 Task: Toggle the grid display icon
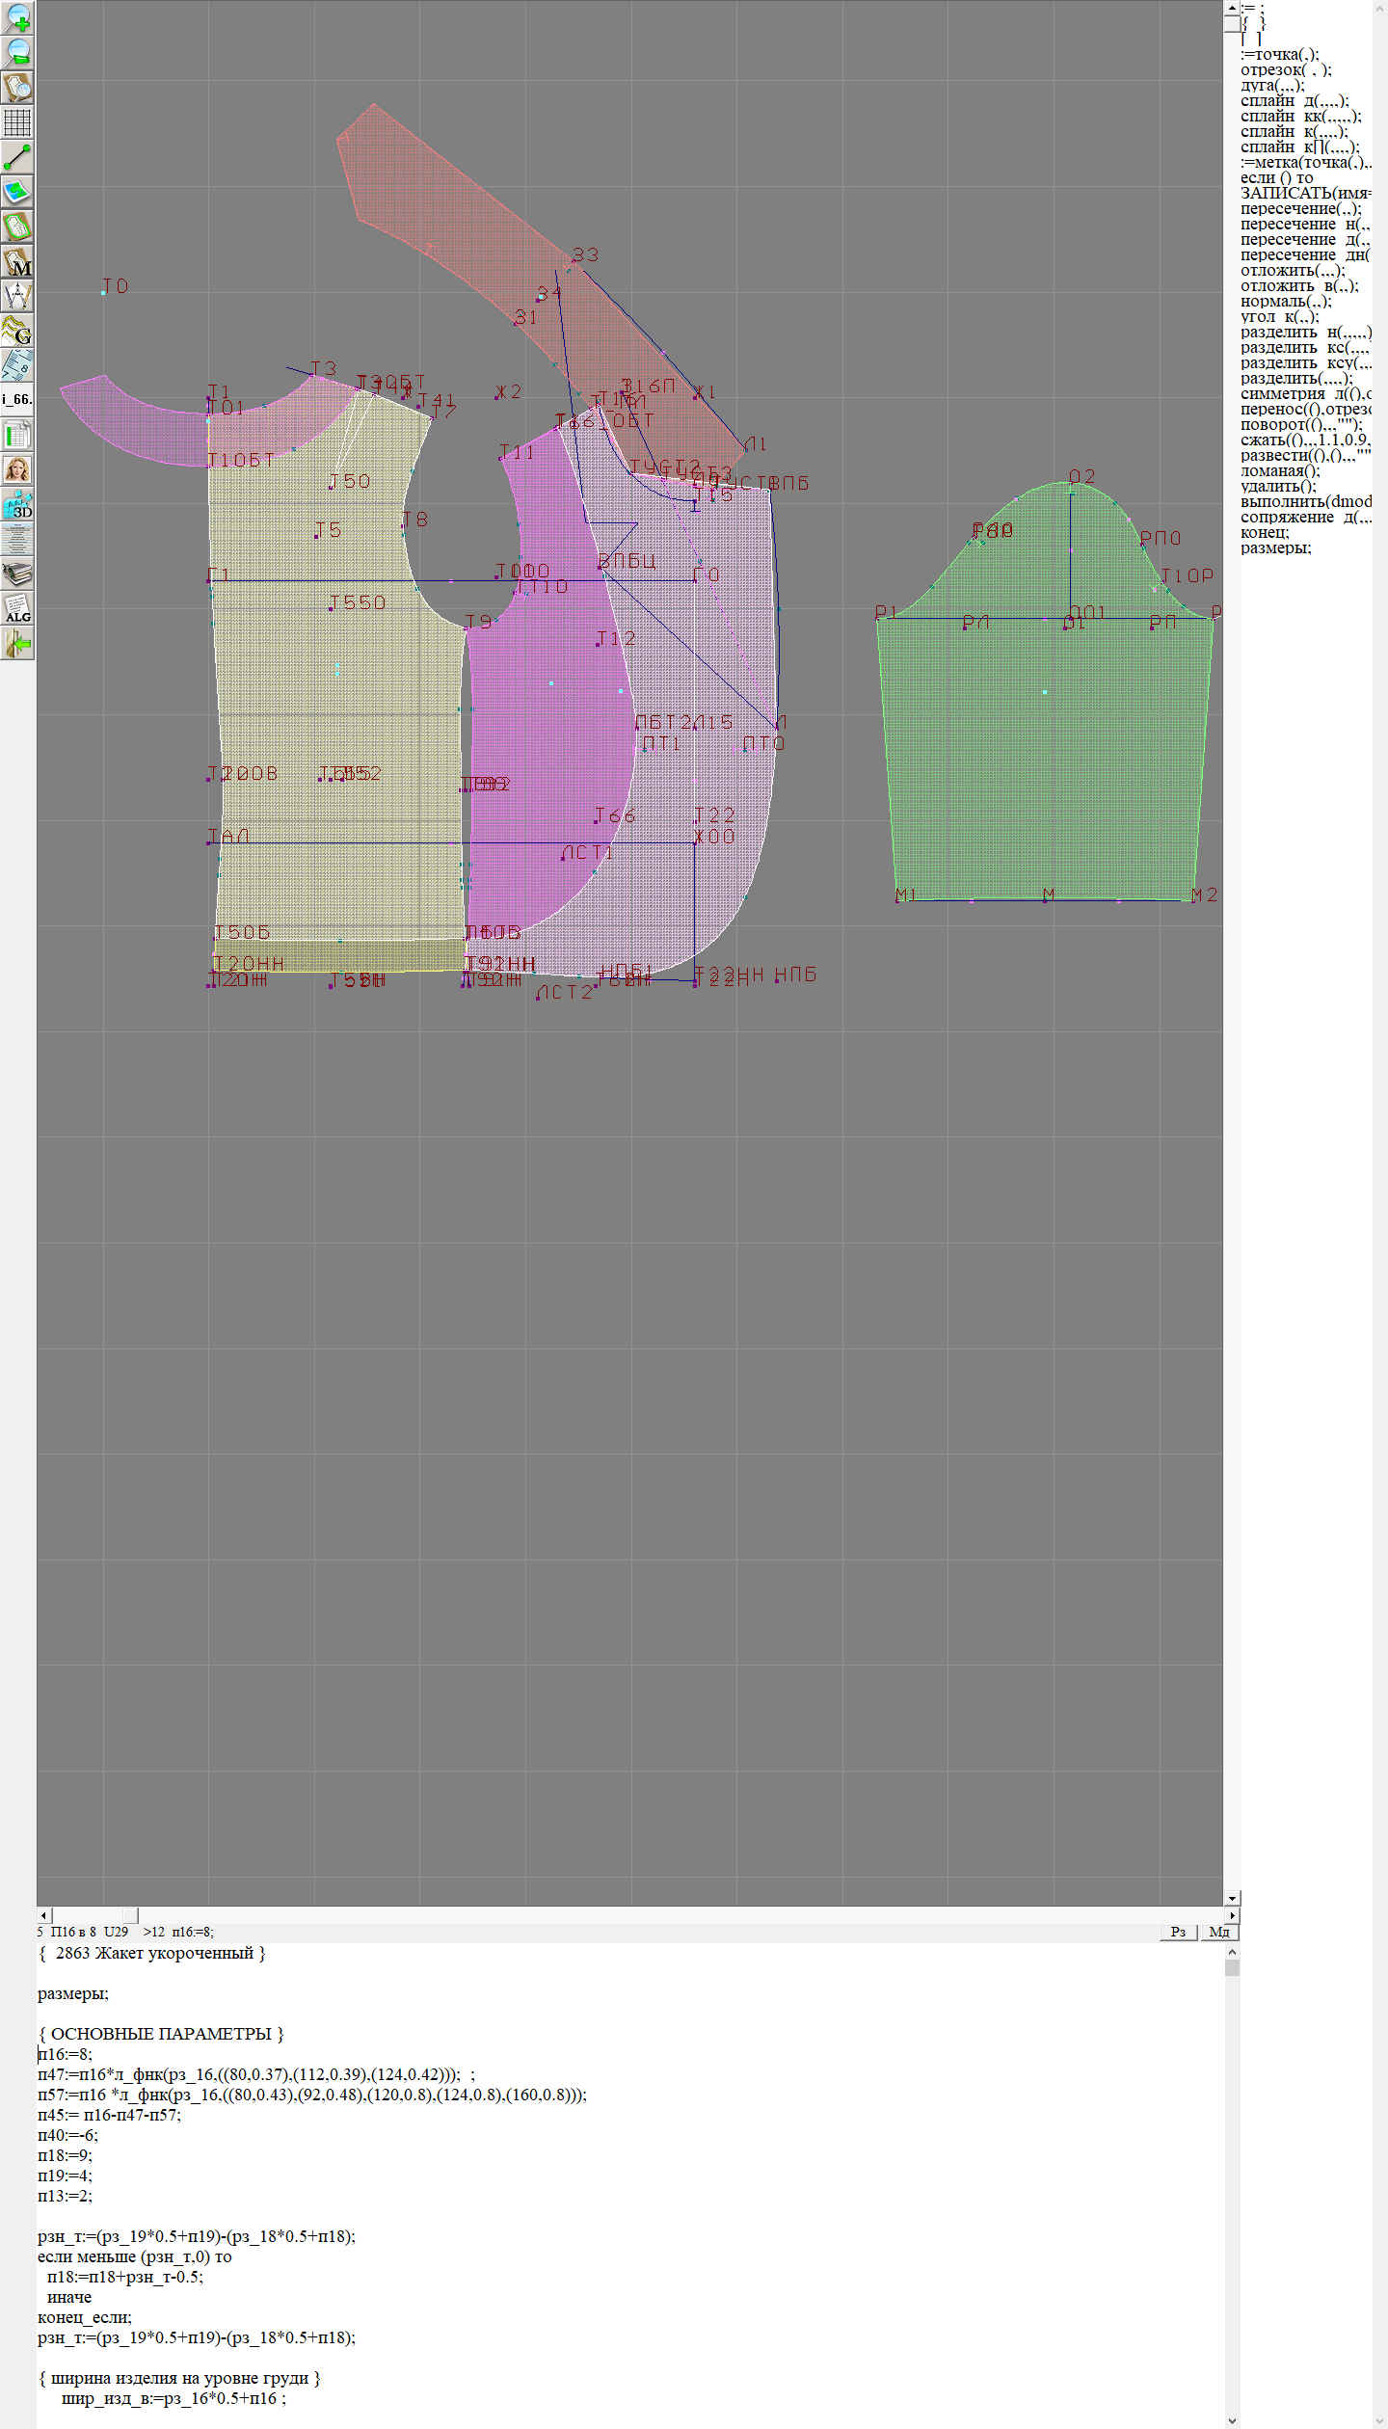tap(17, 122)
